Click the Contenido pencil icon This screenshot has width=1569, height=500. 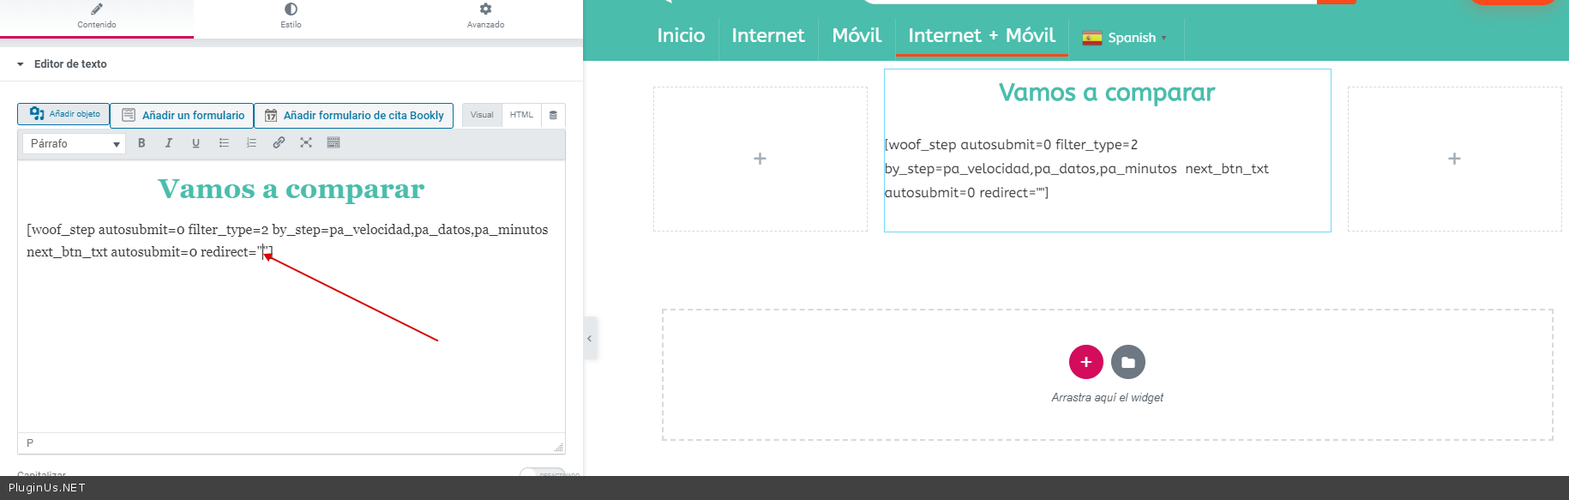[x=97, y=9]
